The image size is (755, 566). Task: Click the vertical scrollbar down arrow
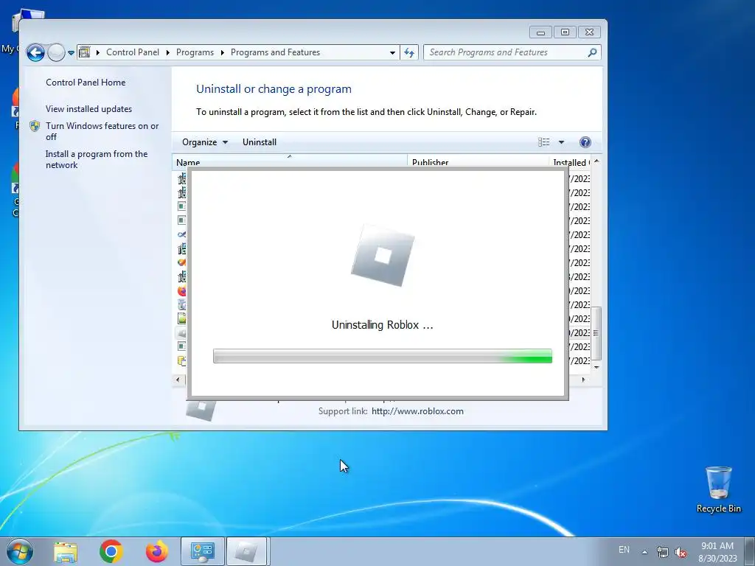coord(596,367)
